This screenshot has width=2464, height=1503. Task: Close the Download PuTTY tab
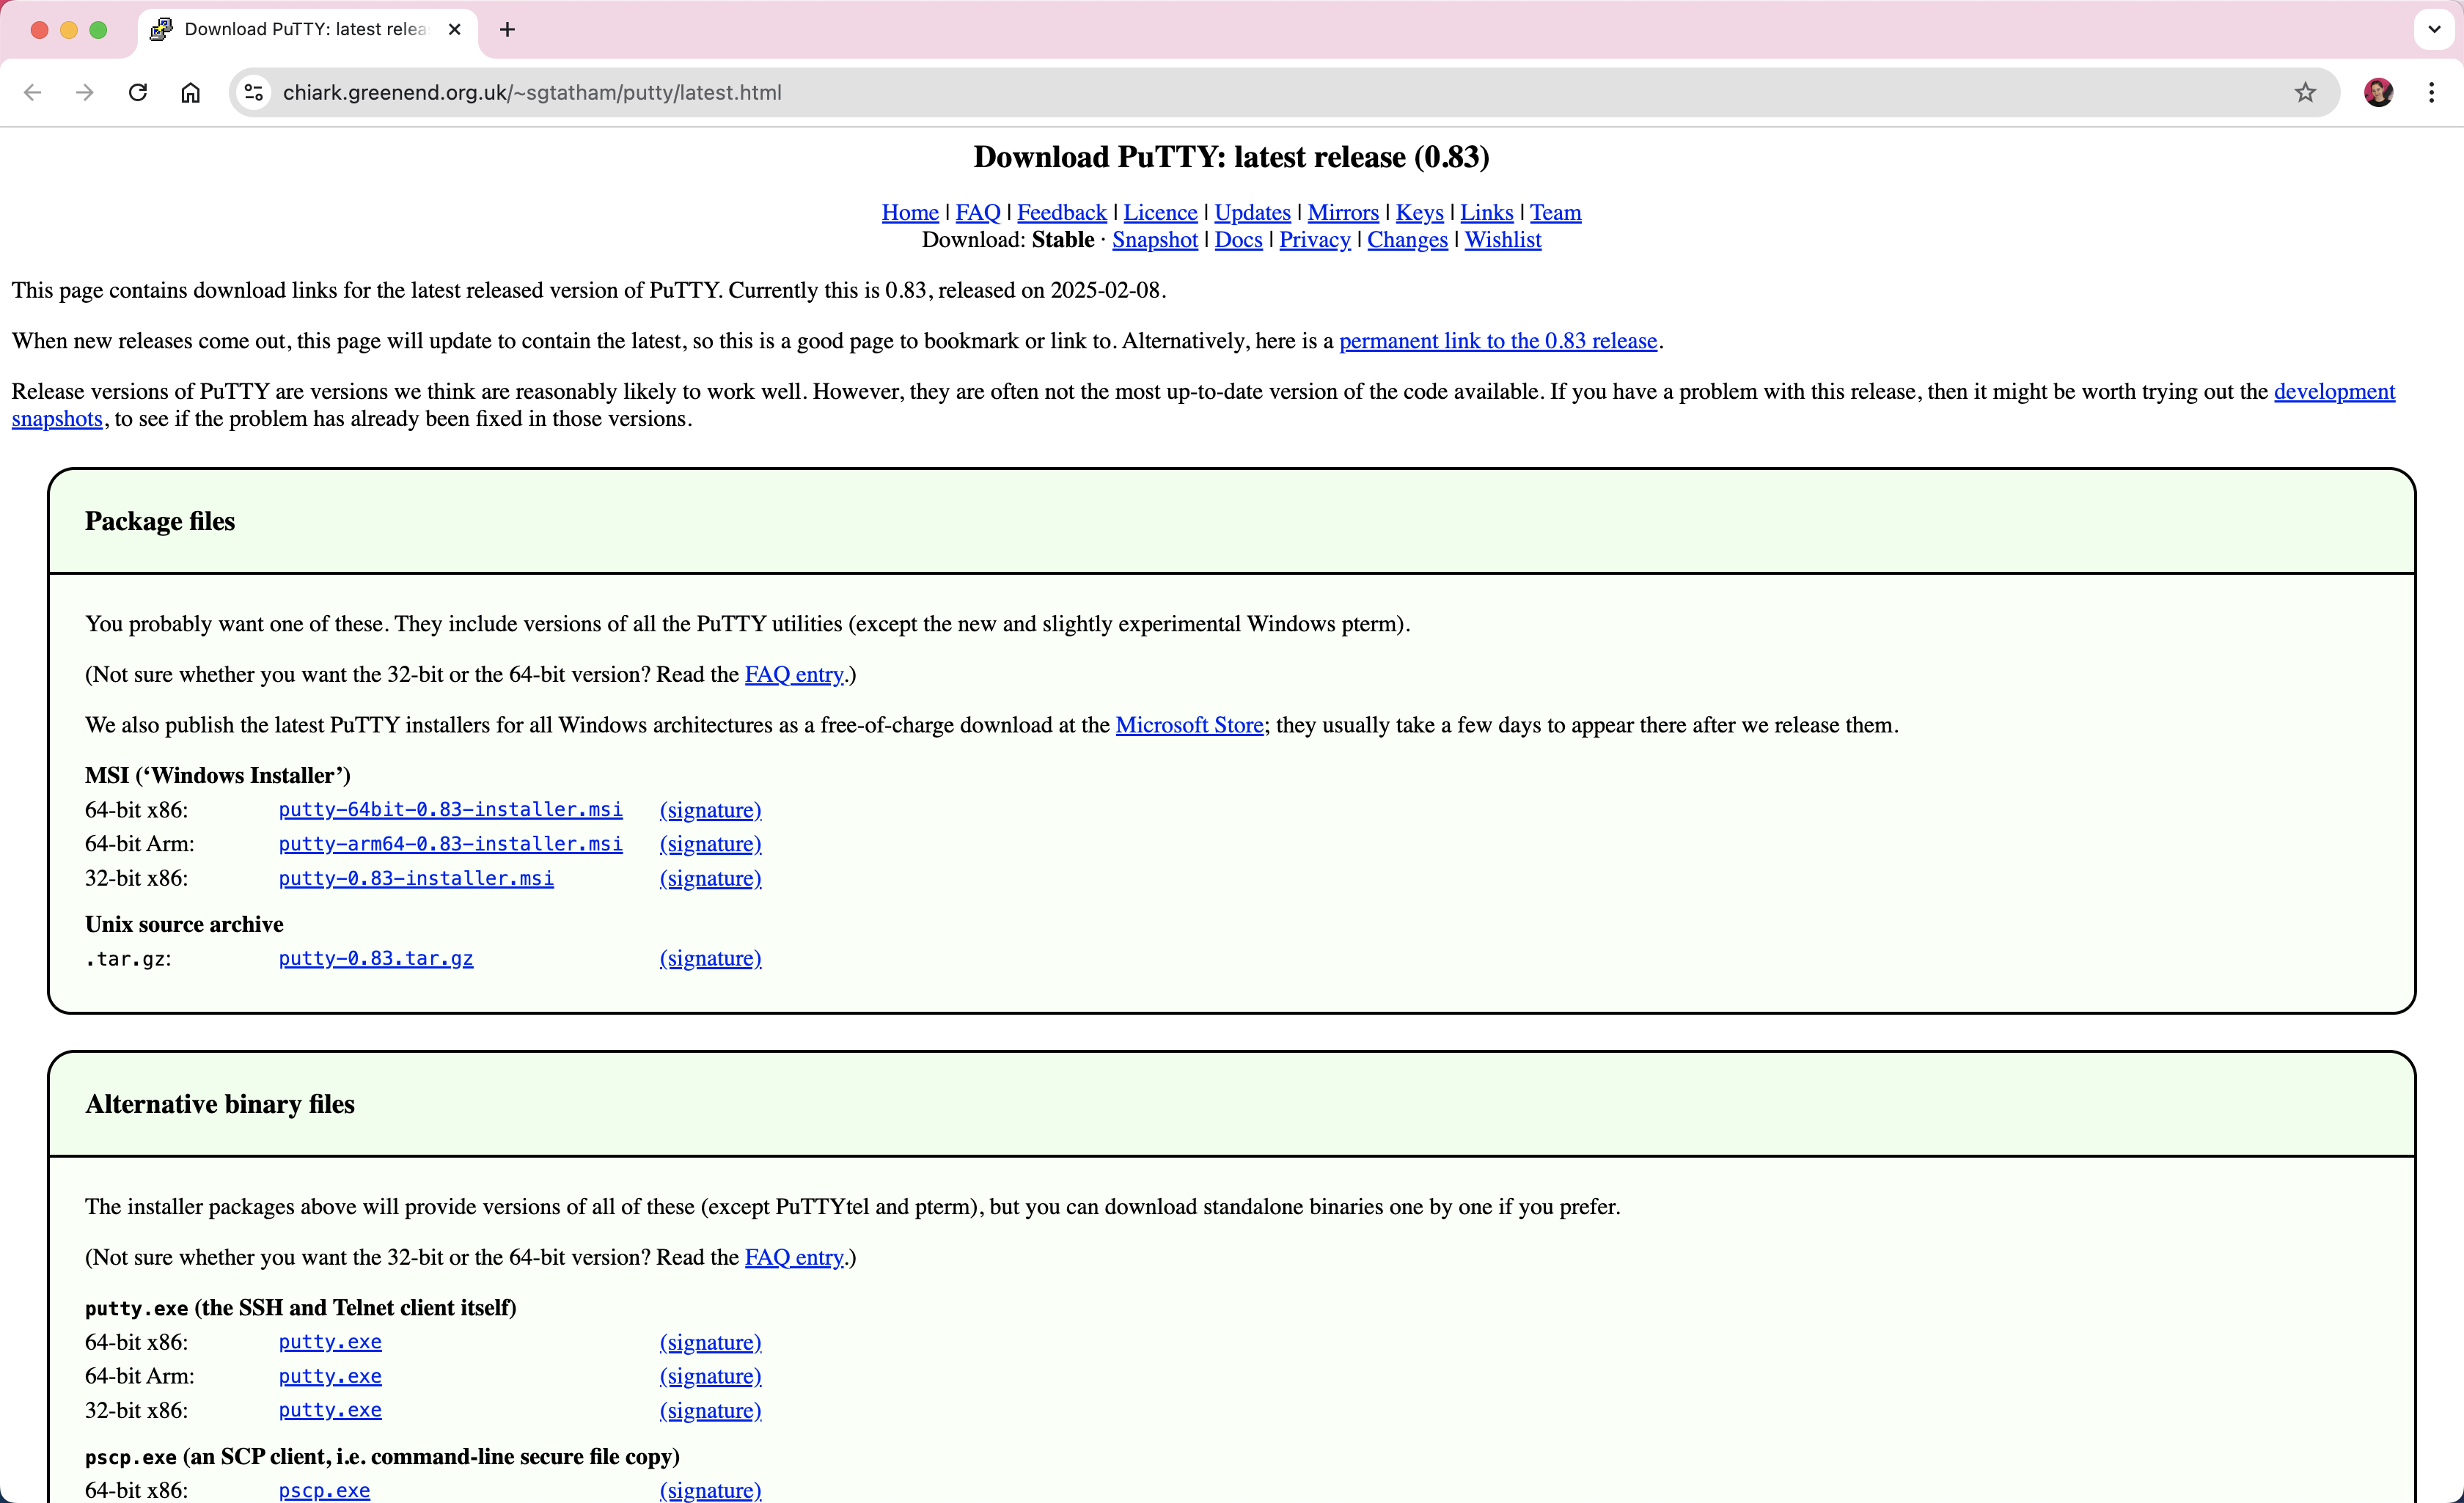455,29
